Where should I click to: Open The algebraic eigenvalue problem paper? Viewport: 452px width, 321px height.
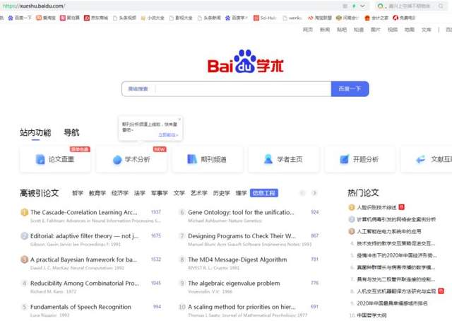[234, 284]
